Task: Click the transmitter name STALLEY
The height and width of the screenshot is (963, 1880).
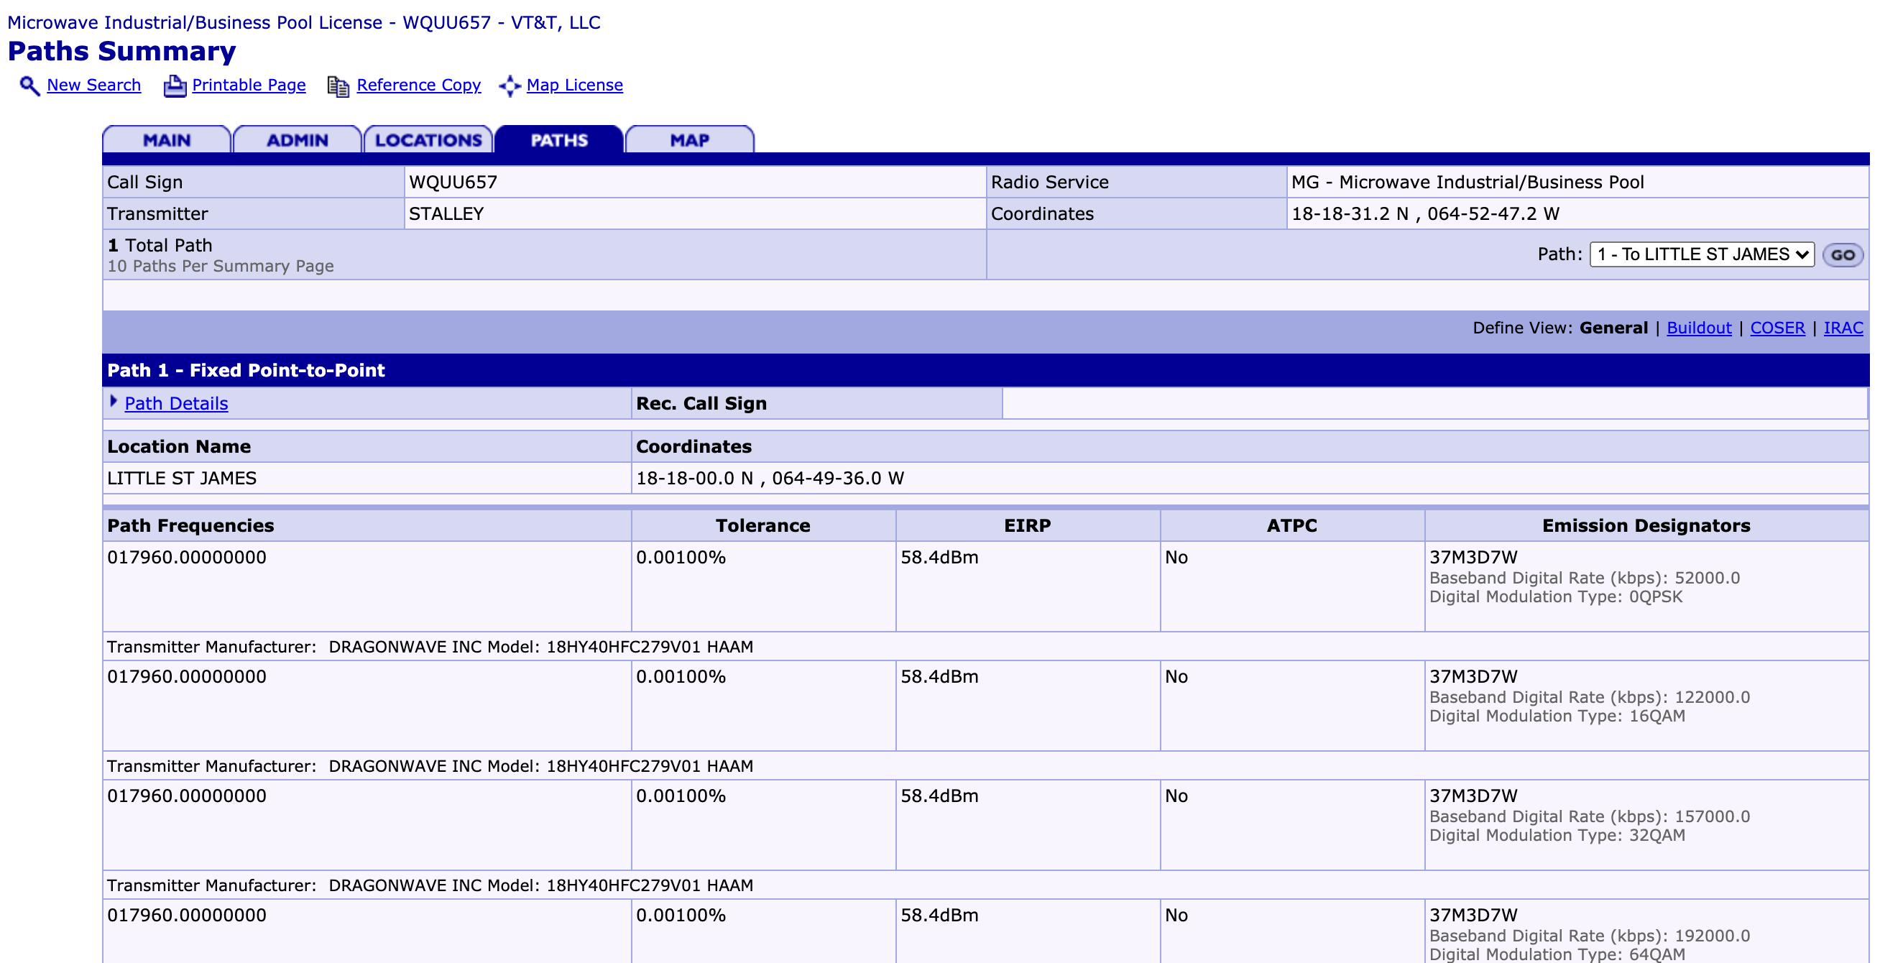Action: [446, 213]
